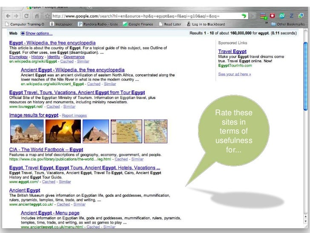Open the Computer Training O bookmark
This screenshot has height=233, width=310.
click(25, 24)
